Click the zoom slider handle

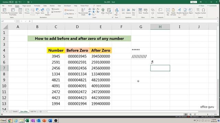(x=208, y=114)
